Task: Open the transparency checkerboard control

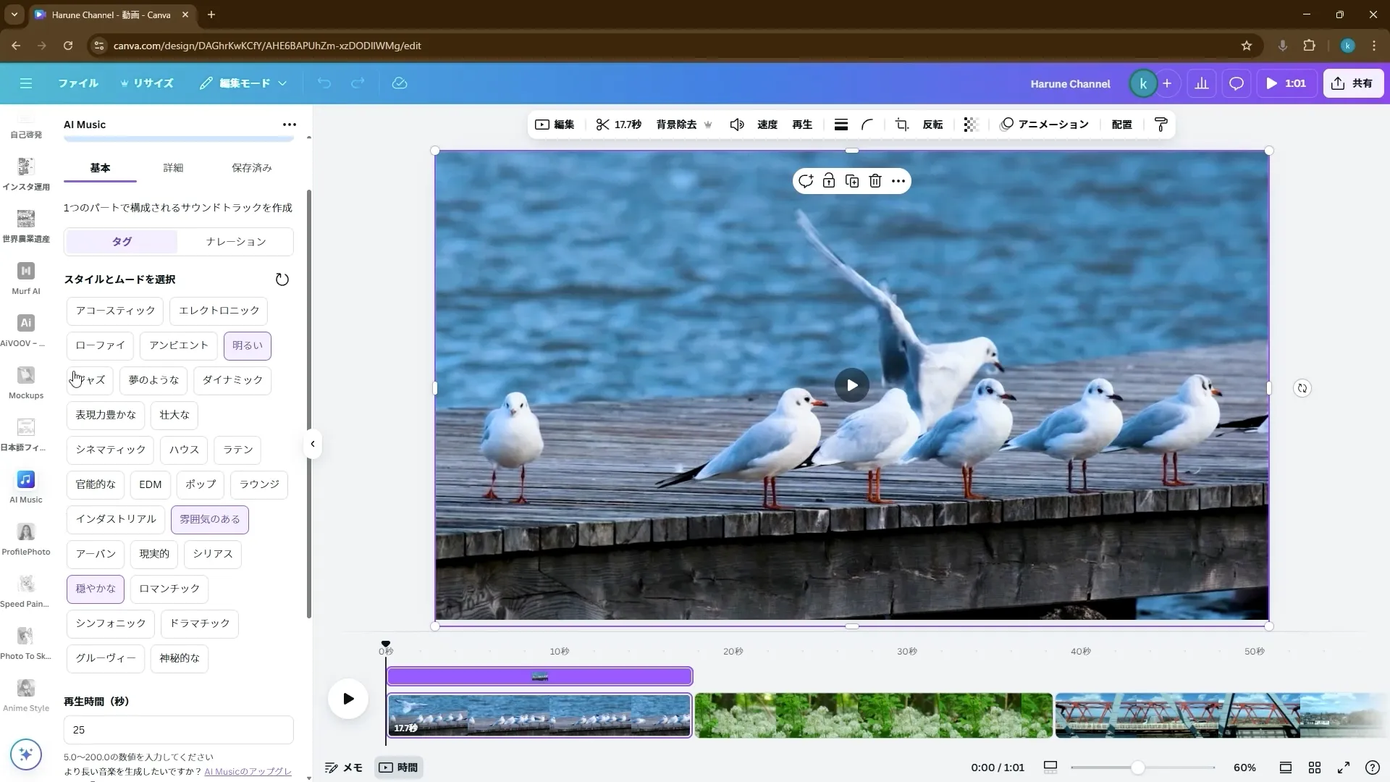Action: click(x=970, y=124)
